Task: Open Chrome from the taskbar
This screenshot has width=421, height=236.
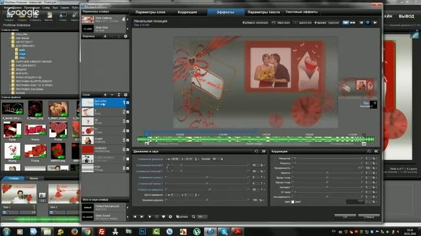Action: (x=87, y=231)
